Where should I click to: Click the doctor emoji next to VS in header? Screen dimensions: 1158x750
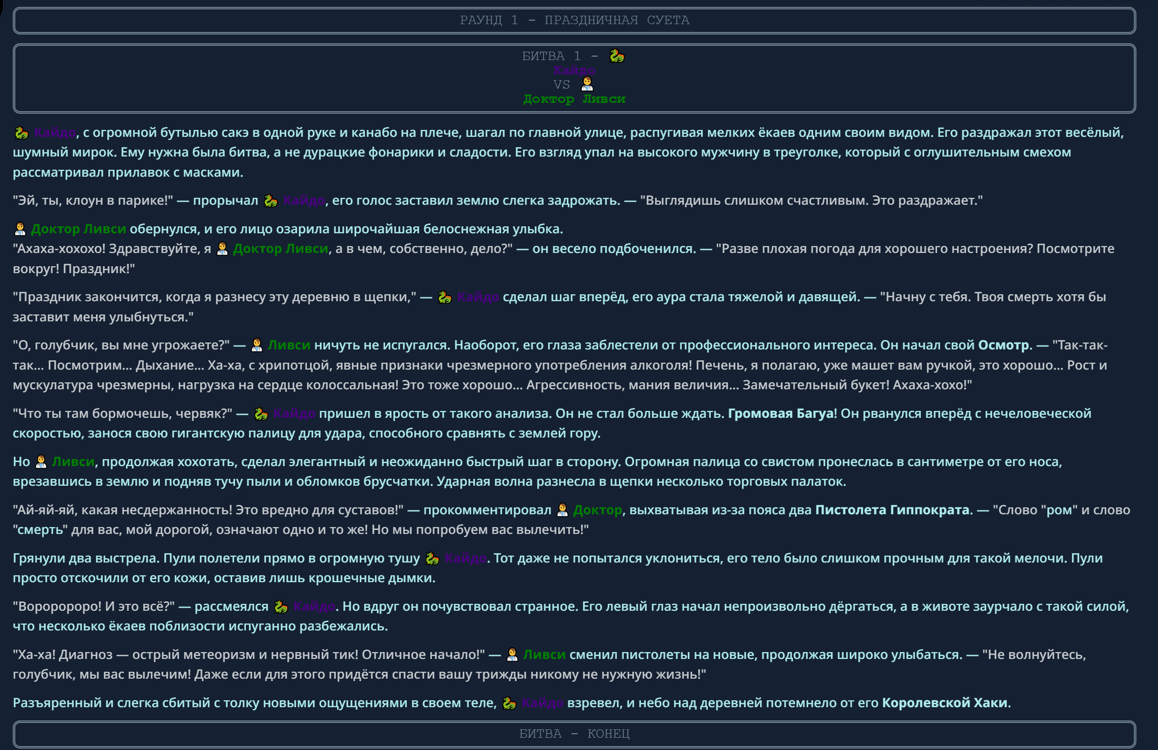click(x=587, y=84)
